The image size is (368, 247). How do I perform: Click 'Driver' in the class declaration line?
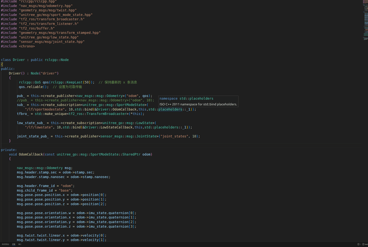coord(19,60)
